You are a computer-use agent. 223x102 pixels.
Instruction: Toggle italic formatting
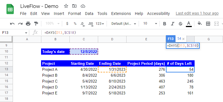[172, 24]
